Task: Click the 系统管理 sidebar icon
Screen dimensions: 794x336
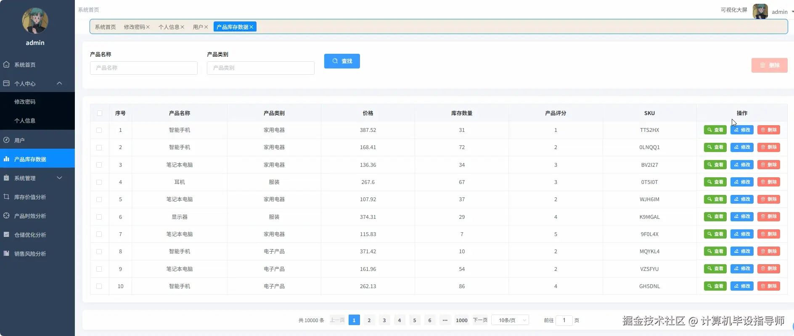Action: 6,178
